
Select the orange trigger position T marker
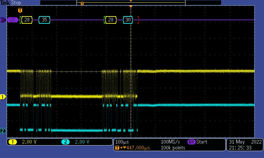point(20,10)
